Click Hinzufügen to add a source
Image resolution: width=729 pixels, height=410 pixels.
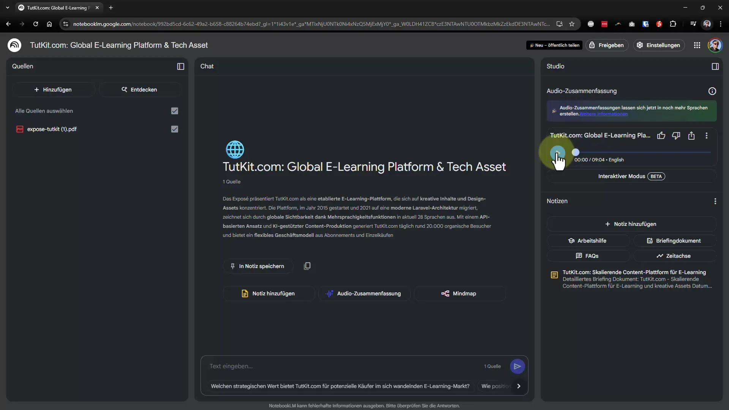(x=54, y=90)
